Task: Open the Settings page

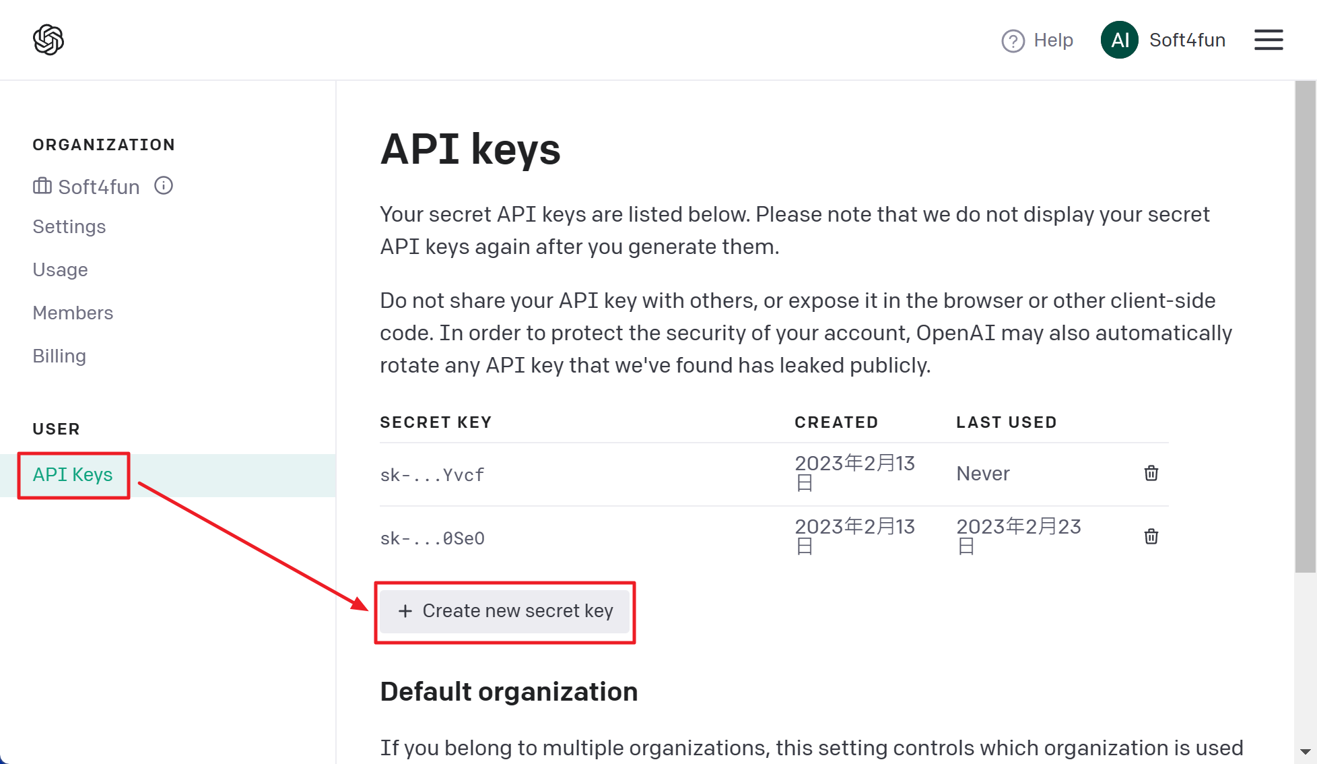Action: pos(69,226)
